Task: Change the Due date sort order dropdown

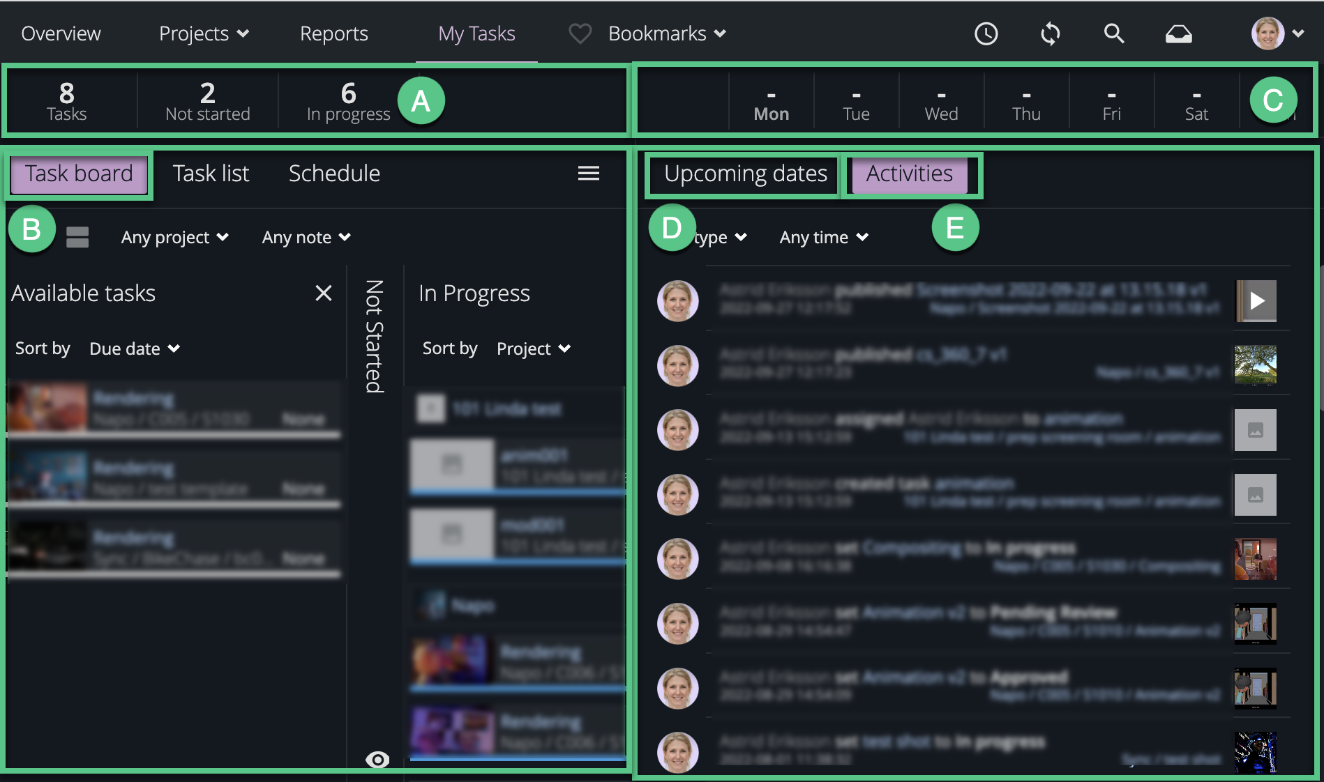Action: pos(134,348)
